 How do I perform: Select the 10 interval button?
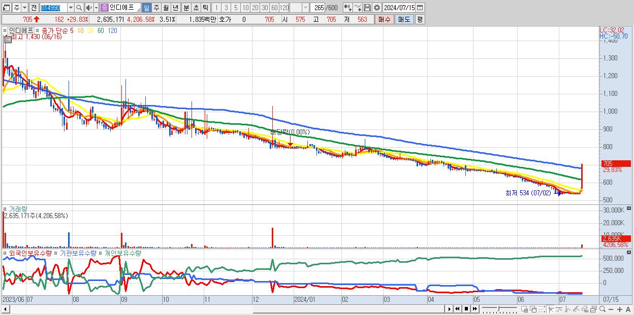point(245,8)
